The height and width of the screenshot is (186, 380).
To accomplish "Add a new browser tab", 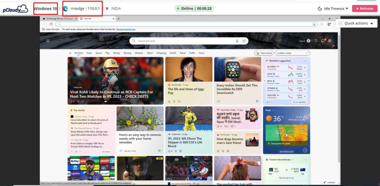I will [118, 19].
